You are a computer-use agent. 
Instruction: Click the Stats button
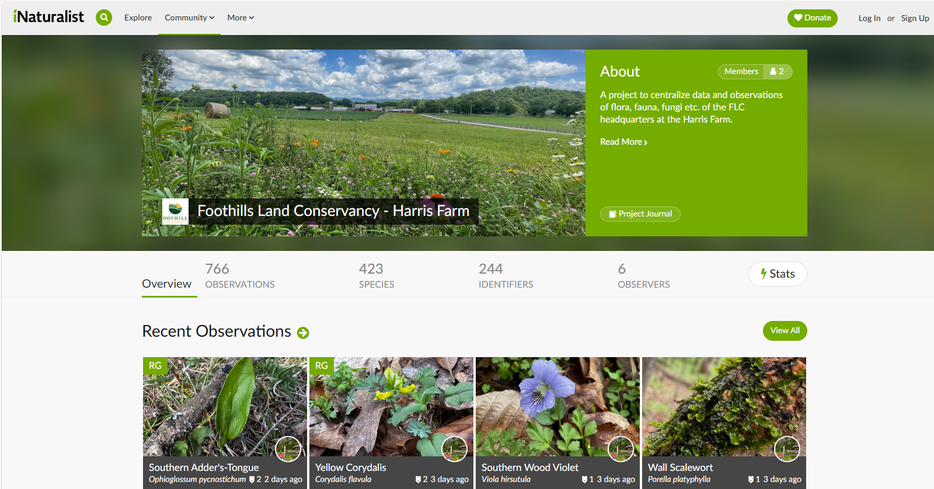point(778,274)
